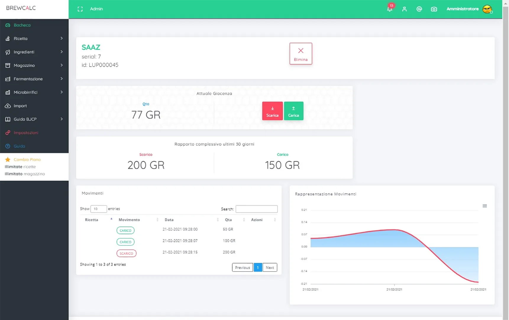The width and height of the screenshot is (509, 320).
Task: Open the Bacheca dashboard menu item
Action: (34, 25)
